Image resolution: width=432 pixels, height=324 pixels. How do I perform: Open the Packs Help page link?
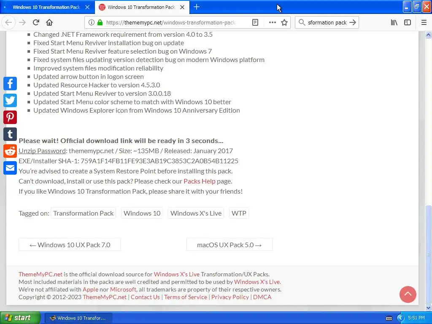(x=200, y=181)
